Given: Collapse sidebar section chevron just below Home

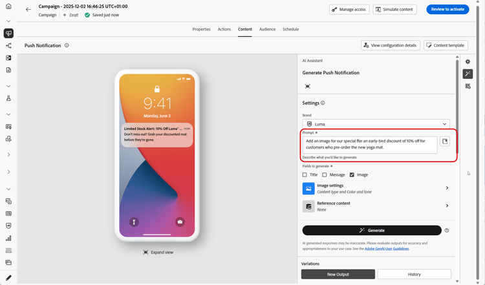Looking at the screenshot, I should pos(8,21).
